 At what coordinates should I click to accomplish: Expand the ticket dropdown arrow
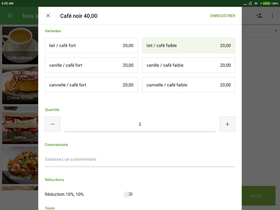(276, 31)
